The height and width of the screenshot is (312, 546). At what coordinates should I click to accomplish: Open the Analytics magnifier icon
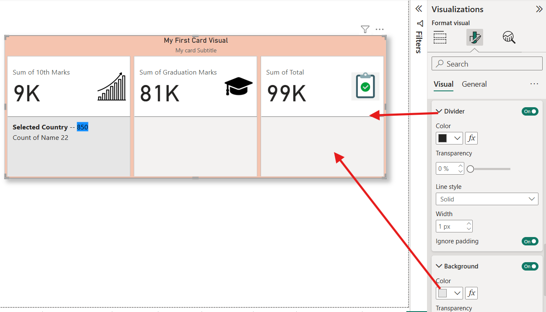509,37
